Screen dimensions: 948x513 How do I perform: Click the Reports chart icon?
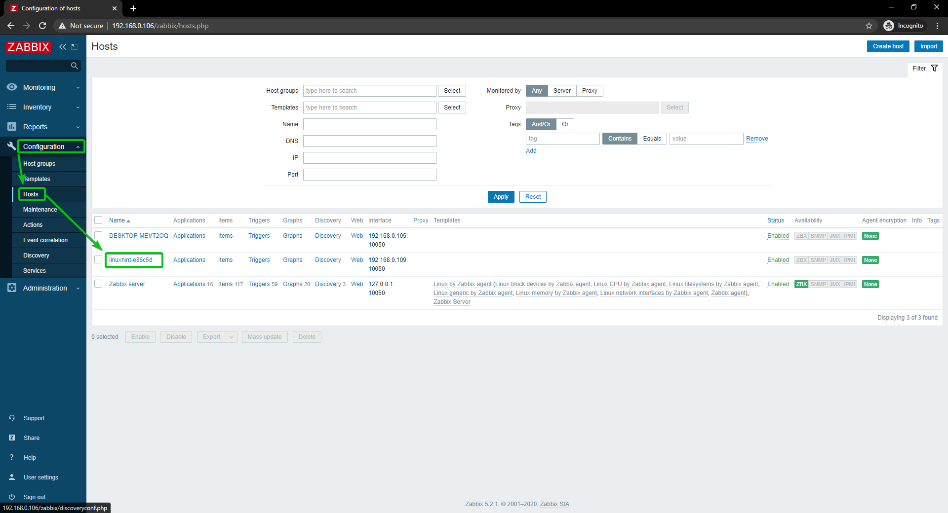click(12, 126)
